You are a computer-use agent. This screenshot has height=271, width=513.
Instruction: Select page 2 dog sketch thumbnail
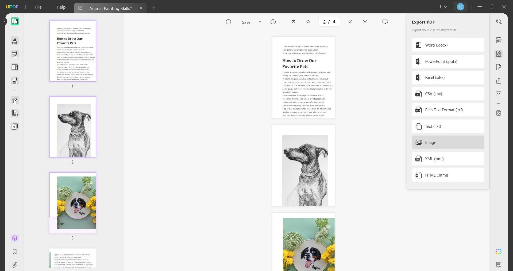coord(73,127)
